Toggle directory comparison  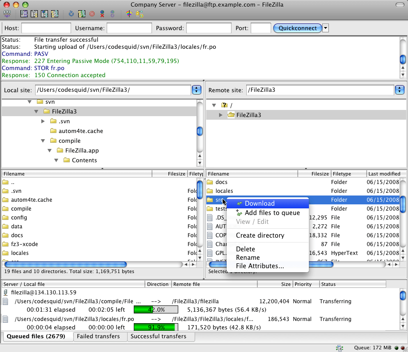[139, 14]
